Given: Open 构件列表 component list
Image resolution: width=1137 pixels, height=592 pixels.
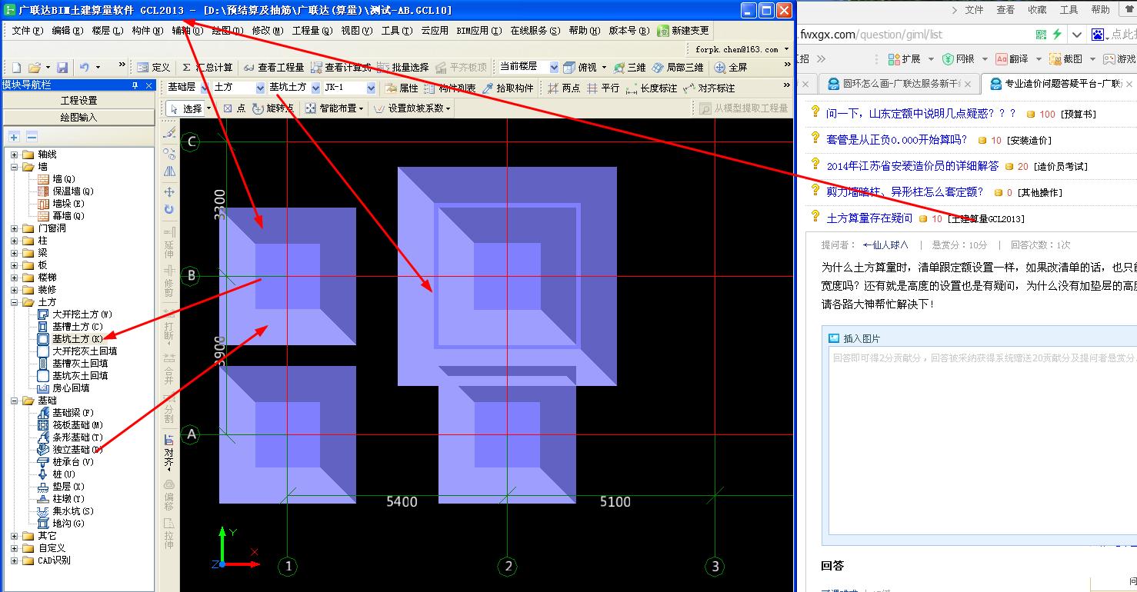Looking at the screenshot, I should [450, 88].
